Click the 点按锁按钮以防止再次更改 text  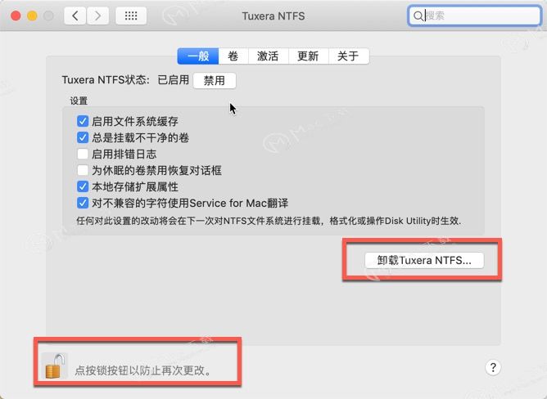143,370
